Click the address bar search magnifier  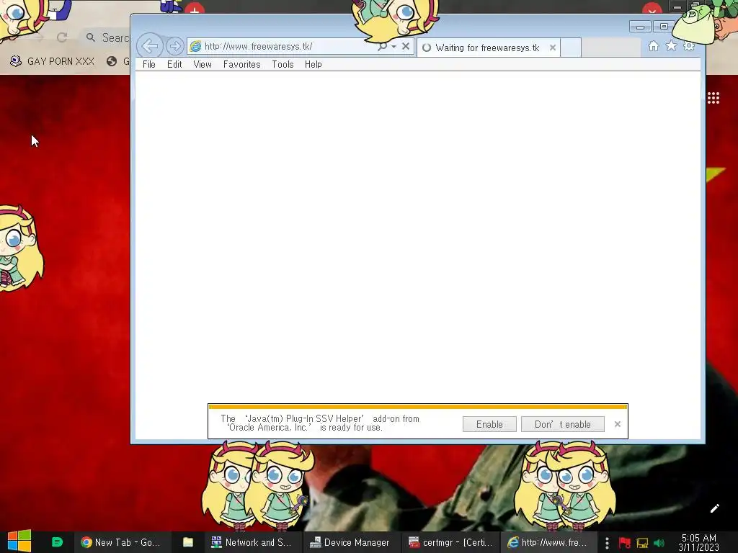tap(382, 46)
